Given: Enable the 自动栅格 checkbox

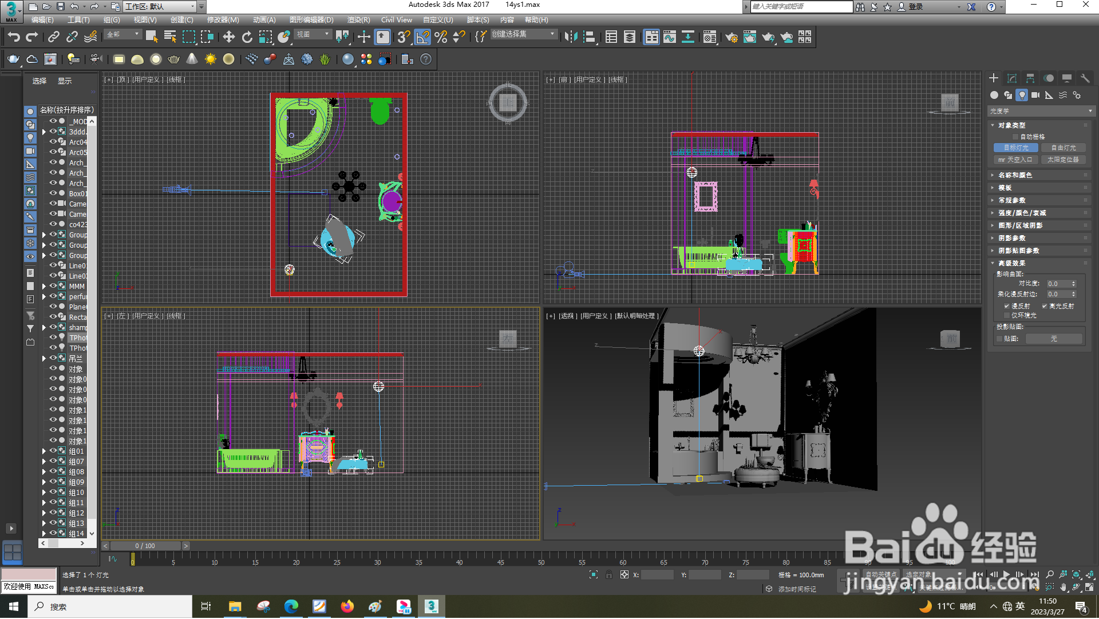Looking at the screenshot, I should coord(1015,137).
